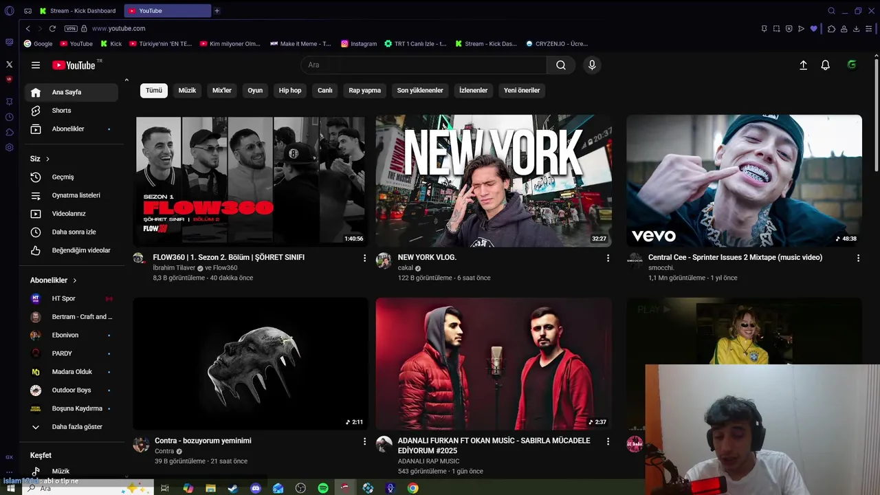880x495 pixels.
Task: Open browser downloads icon
Action: pos(856,28)
